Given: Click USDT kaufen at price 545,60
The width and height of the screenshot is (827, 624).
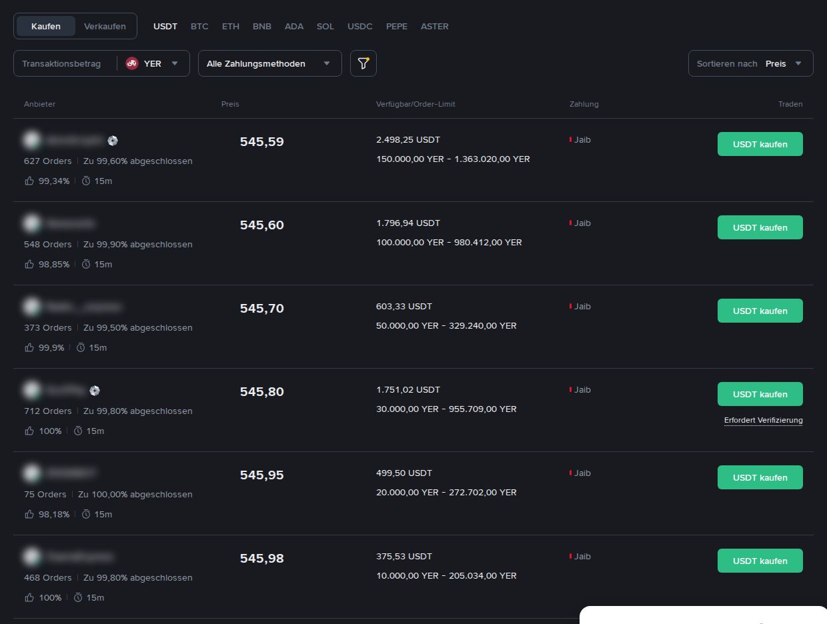Looking at the screenshot, I should (760, 227).
